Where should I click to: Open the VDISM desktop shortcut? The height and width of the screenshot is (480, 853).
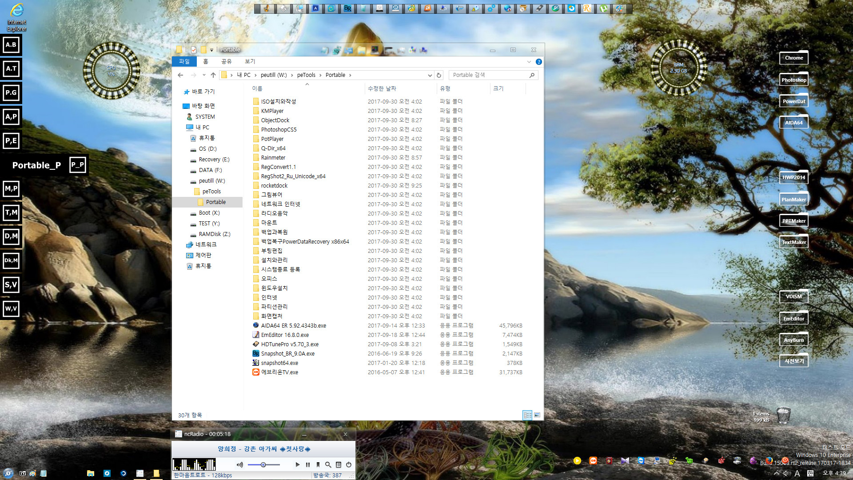pyautogui.click(x=794, y=296)
